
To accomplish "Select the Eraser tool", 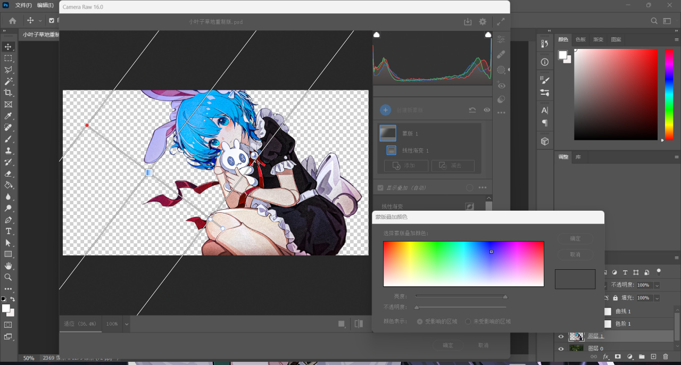I will tap(9, 173).
